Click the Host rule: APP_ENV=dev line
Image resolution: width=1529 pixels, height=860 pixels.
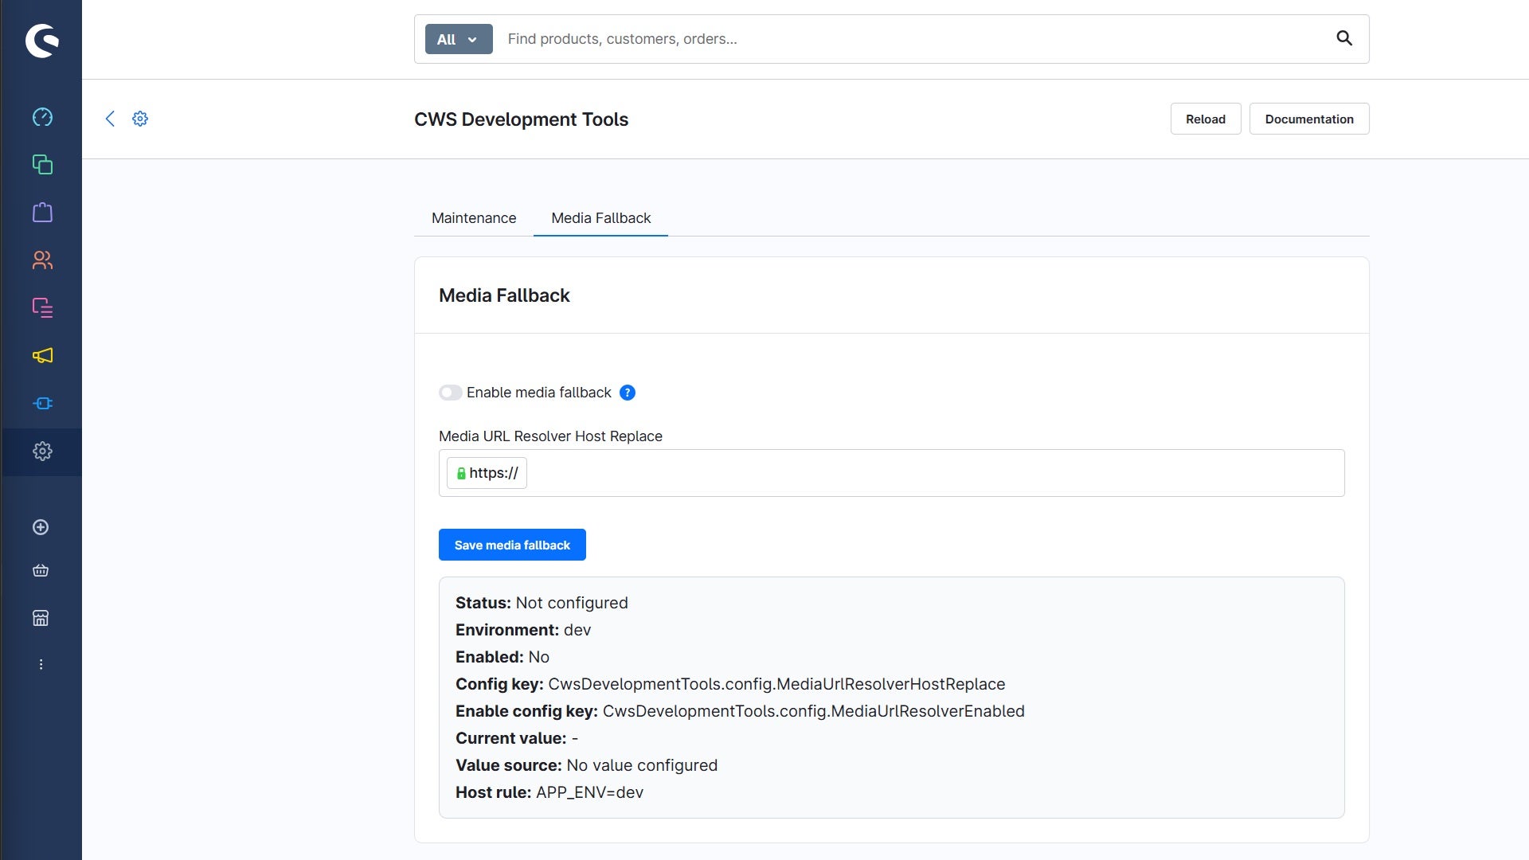tap(549, 792)
